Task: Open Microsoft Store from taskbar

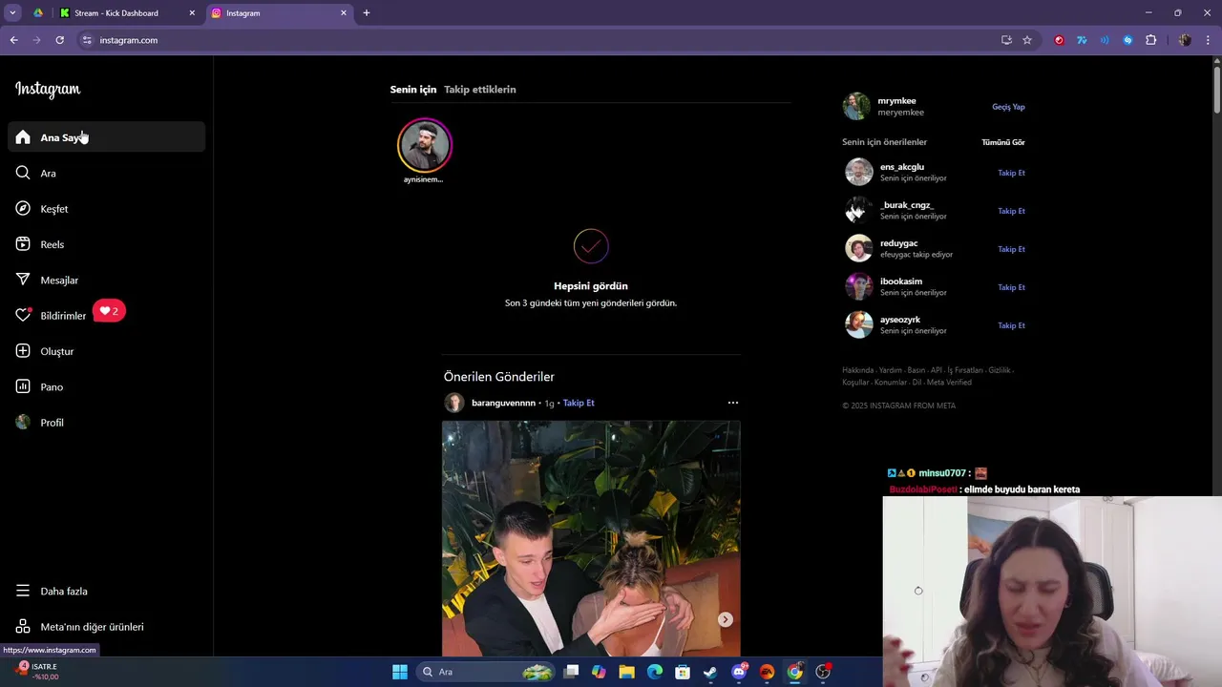Action: [683, 672]
